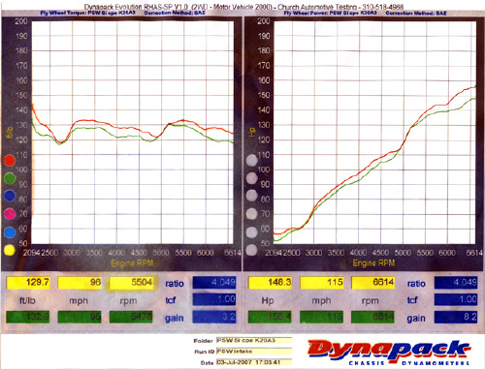Viewport: 485px width, 369px height.
Task: Click the green 156.4 Hp value field
Action: point(270,317)
